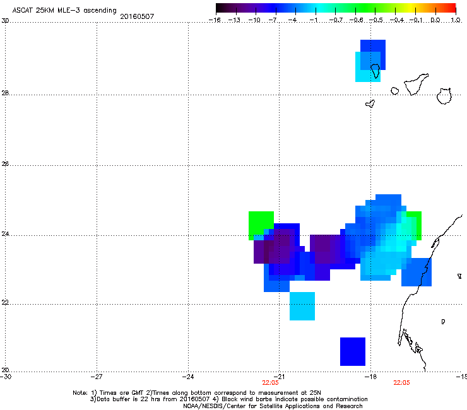The image size is (467, 410).
Task: Click the latitude axis label "22"
Action: [5, 302]
